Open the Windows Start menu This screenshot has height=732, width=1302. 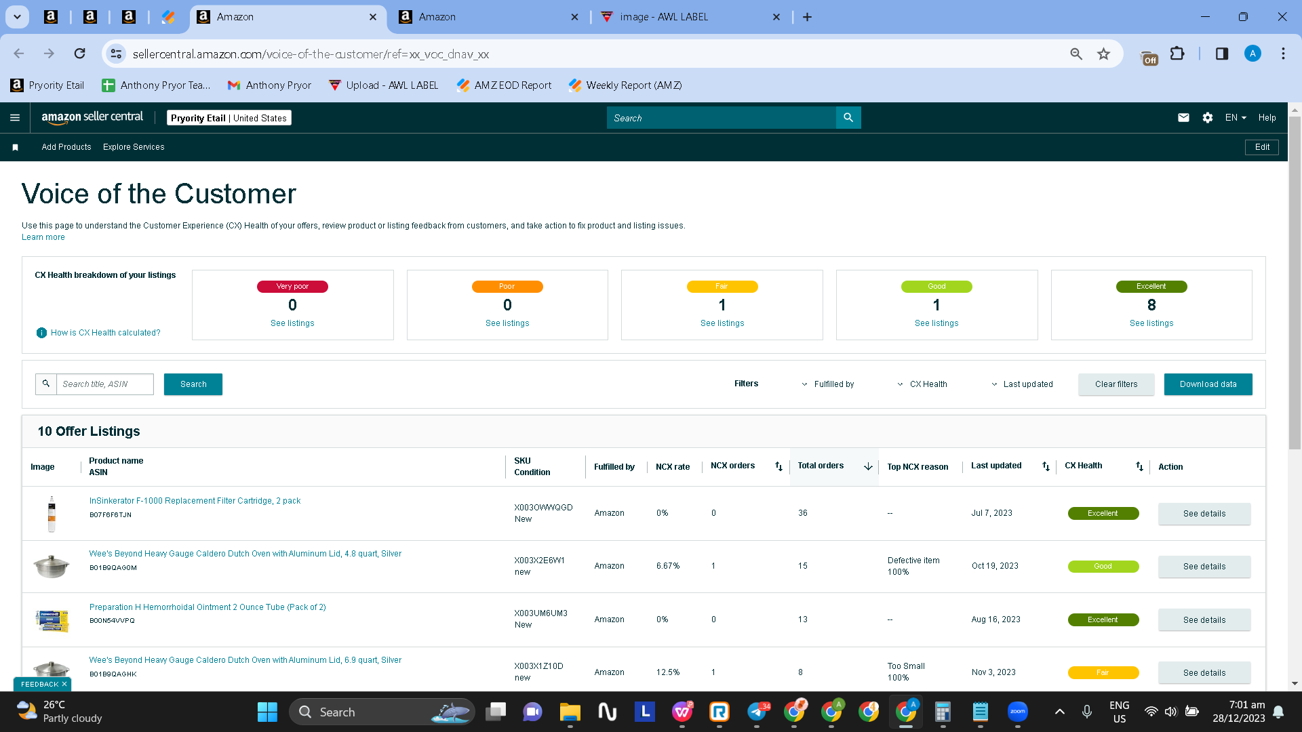click(x=267, y=712)
